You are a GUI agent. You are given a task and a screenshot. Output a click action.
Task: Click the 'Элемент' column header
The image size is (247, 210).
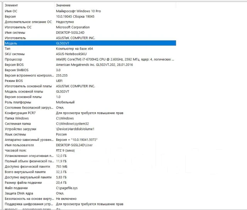tap(29, 5)
